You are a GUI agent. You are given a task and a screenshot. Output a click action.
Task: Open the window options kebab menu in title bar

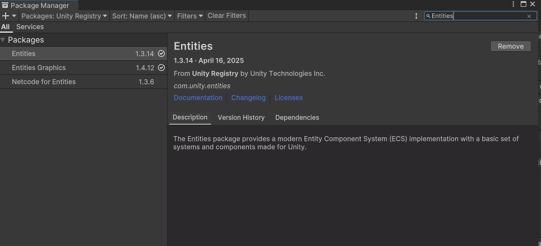point(513,4)
